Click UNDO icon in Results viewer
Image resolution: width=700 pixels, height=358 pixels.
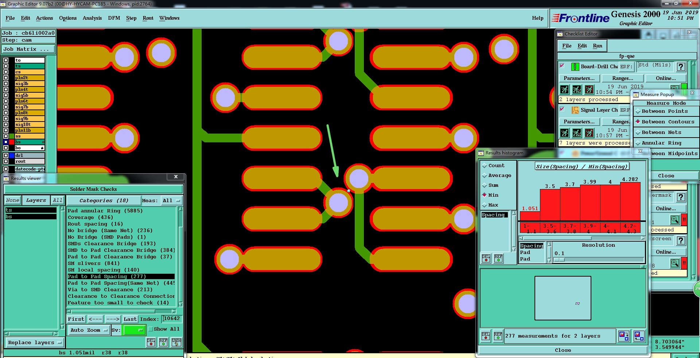coord(176,342)
